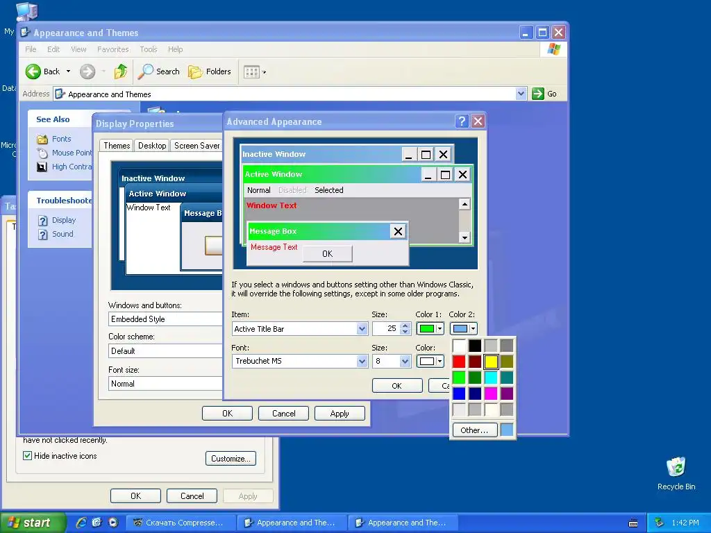Select the yellow color swatch

[x=491, y=362]
